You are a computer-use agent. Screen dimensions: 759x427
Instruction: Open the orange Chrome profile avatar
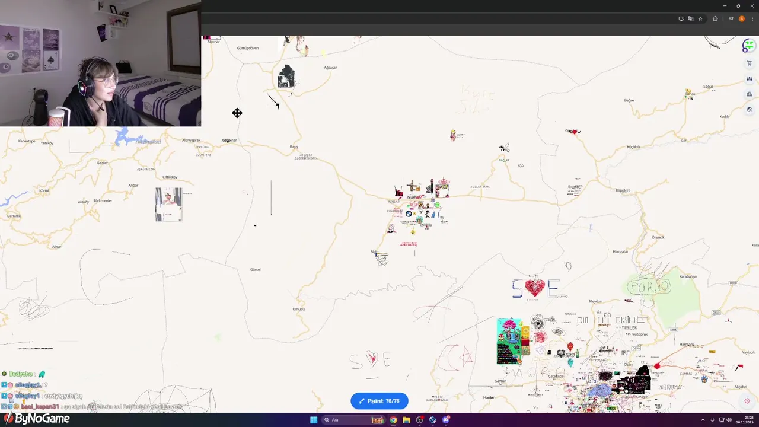pyautogui.click(x=741, y=19)
